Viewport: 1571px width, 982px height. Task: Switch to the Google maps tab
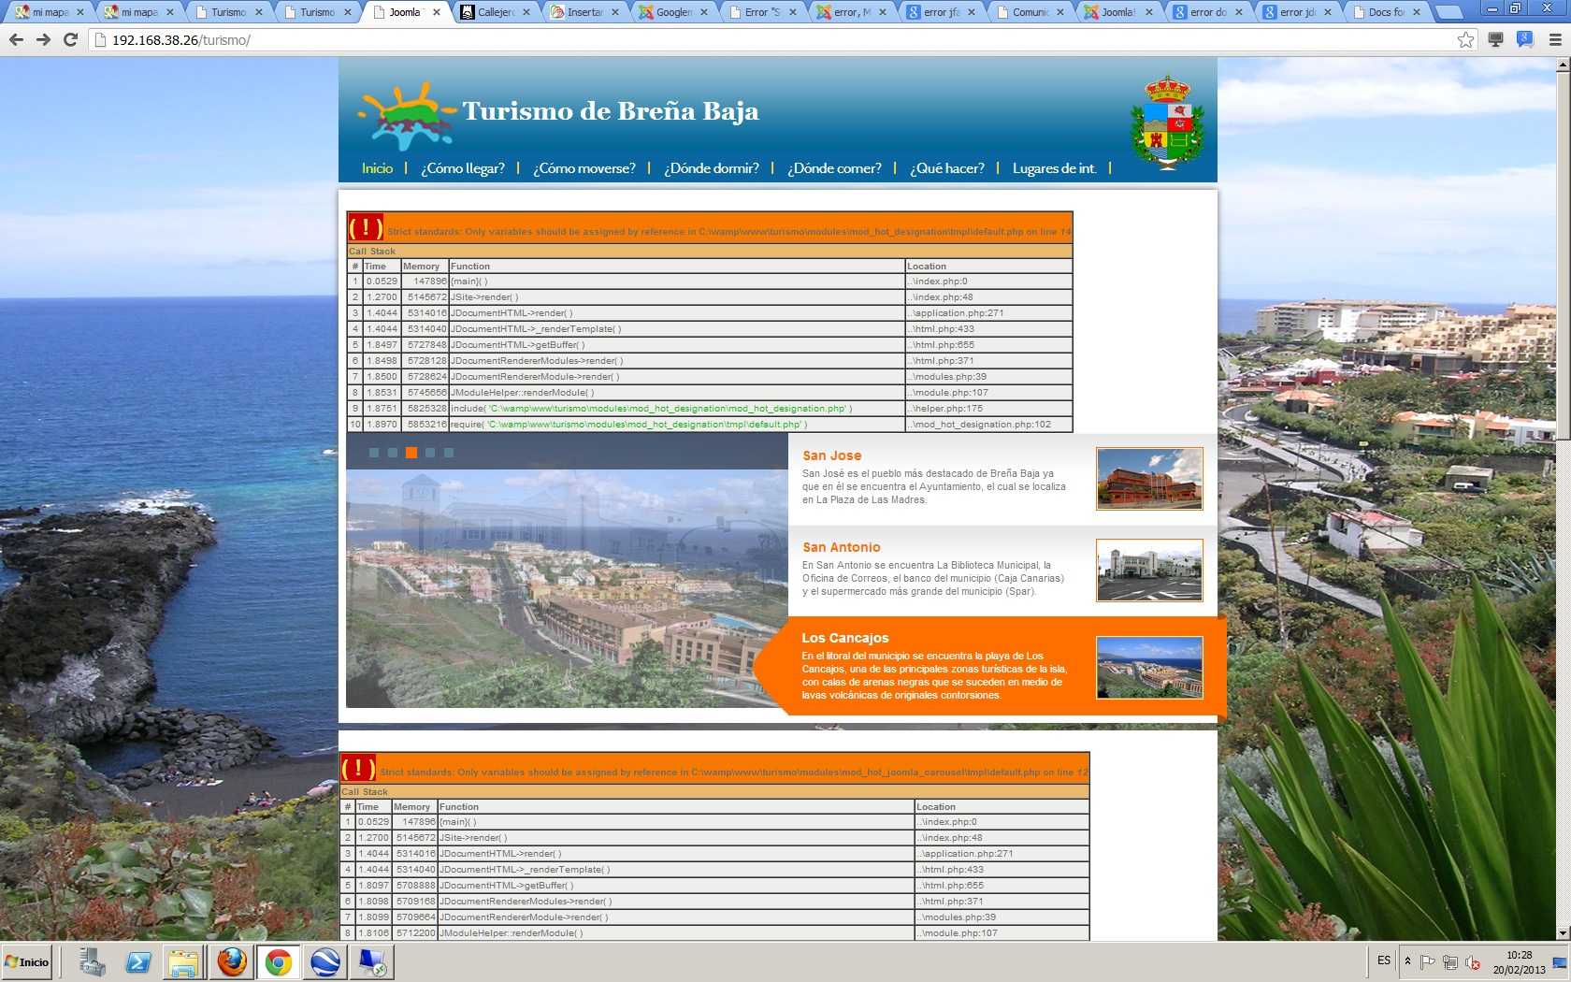(x=673, y=12)
